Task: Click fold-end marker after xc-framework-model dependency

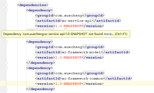Action: pyautogui.click(x=6, y=62)
